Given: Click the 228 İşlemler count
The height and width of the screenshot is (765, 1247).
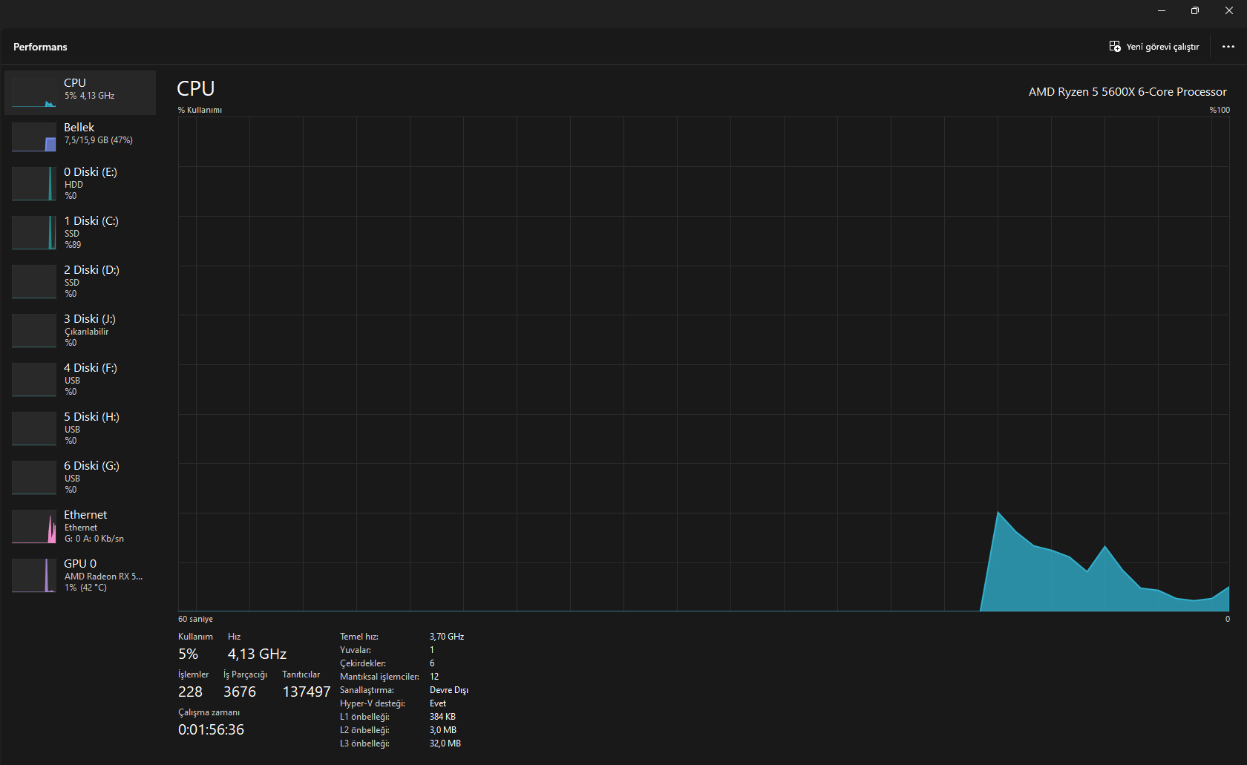Looking at the screenshot, I should click(190, 692).
